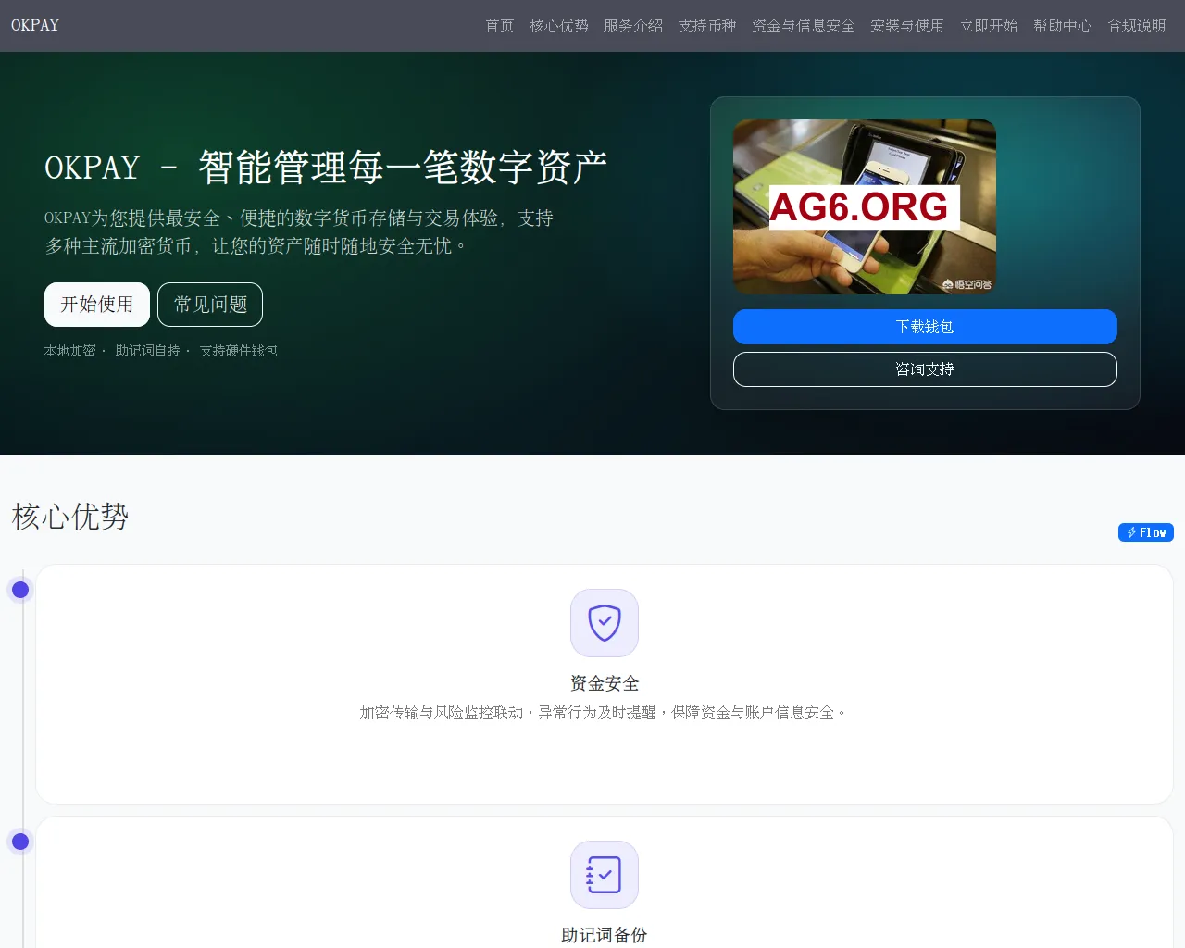Select 服务介绍 in the navigation
The width and height of the screenshot is (1185, 948).
633,26
